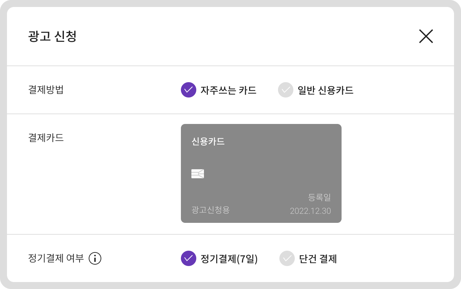Image resolution: width=461 pixels, height=289 pixels.
Task: Click the purple checkmark for 자주쓰는 카드
Action: [189, 90]
